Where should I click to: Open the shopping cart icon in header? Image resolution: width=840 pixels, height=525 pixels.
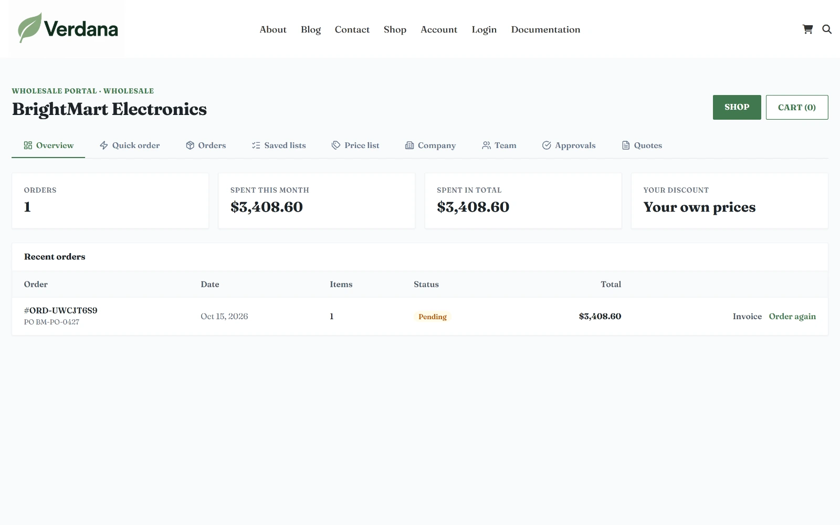pyautogui.click(x=807, y=29)
